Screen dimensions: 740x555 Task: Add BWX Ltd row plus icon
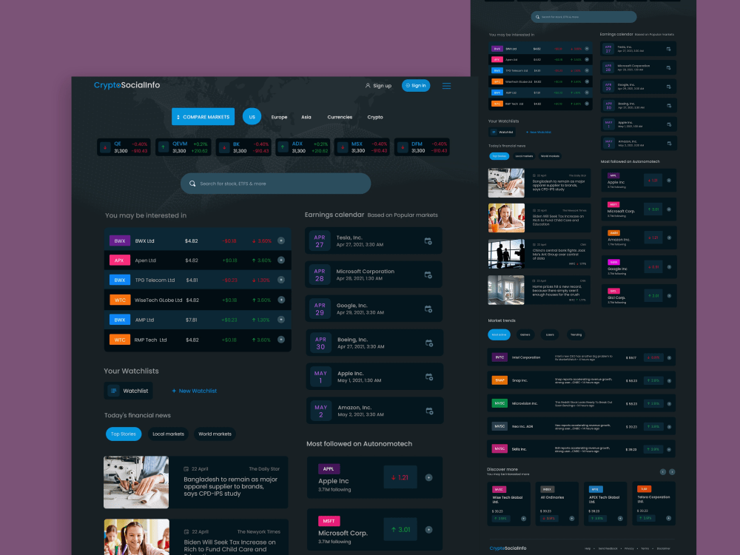281,240
